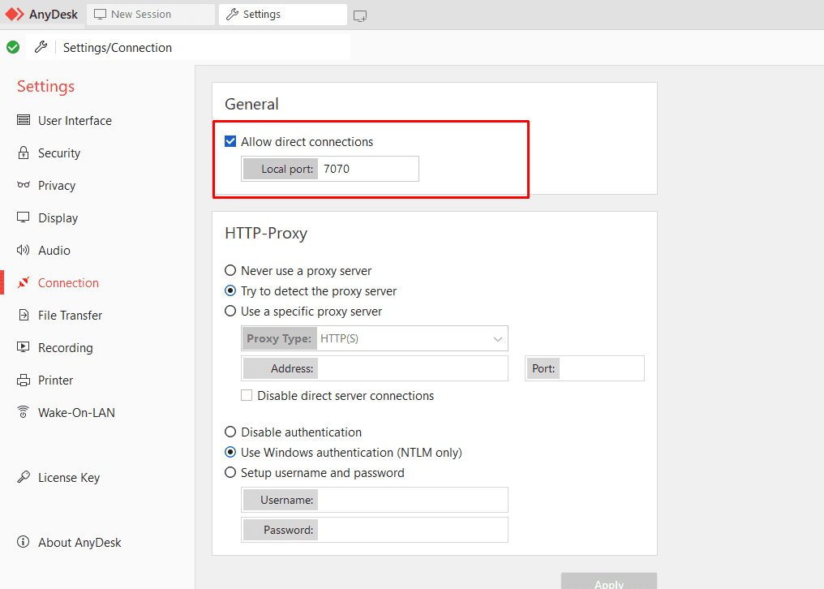Image resolution: width=824 pixels, height=589 pixels.
Task: Click the General section heading
Action: click(251, 104)
